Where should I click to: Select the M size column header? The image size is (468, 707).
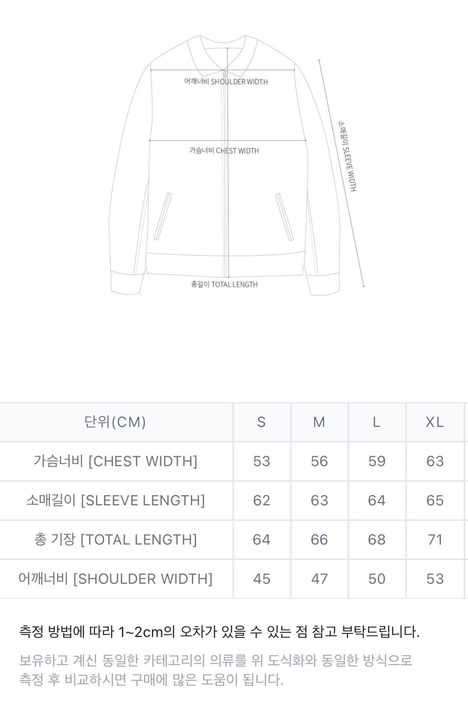pos(319,422)
